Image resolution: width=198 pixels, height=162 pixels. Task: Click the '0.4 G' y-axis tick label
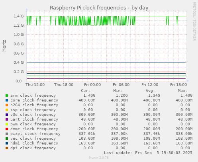[x=19, y=62]
